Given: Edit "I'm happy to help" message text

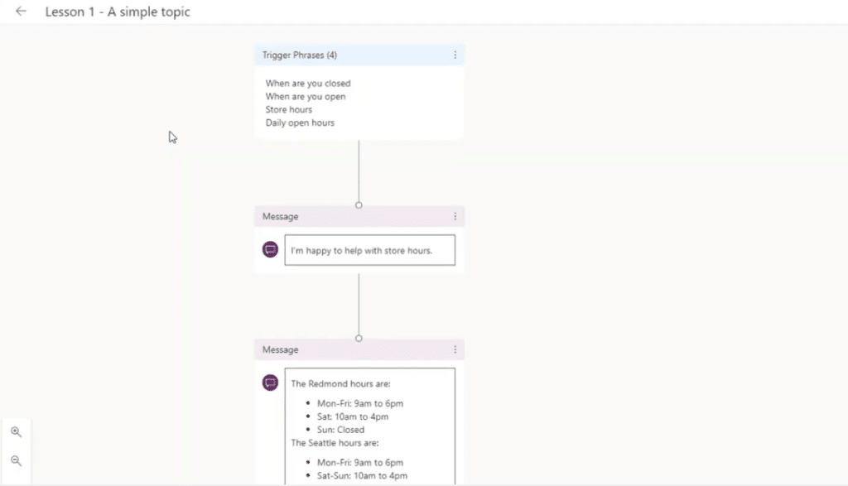Looking at the screenshot, I should pyautogui.click(x=370, y=250).
